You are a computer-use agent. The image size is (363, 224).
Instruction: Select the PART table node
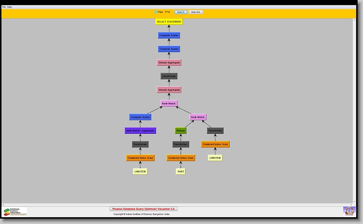pos(181,171)
